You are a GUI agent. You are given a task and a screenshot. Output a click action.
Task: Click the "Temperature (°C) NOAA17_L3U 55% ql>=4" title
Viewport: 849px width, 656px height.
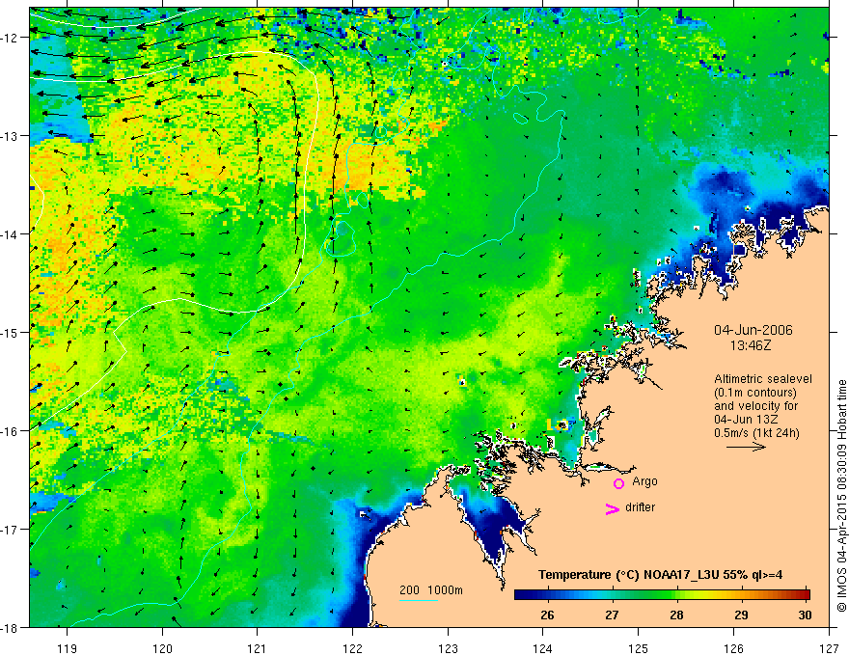[x=660, y=575]
